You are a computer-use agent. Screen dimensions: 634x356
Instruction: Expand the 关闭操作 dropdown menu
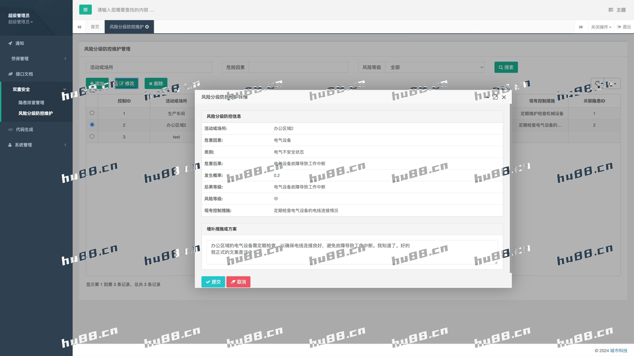(x=601, y=27)
